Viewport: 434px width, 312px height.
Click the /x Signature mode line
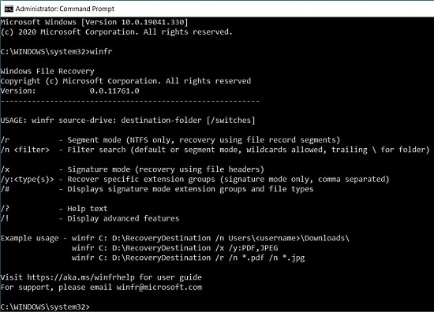click(133, 169)
